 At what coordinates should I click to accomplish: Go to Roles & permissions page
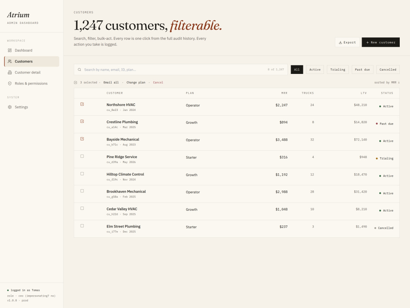pyautogui.click(x=32, y=83)
